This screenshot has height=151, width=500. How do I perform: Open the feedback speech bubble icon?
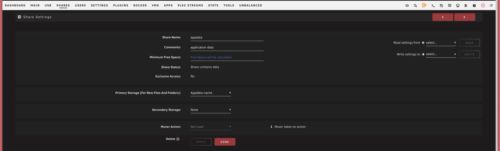(x=449, y=5)
